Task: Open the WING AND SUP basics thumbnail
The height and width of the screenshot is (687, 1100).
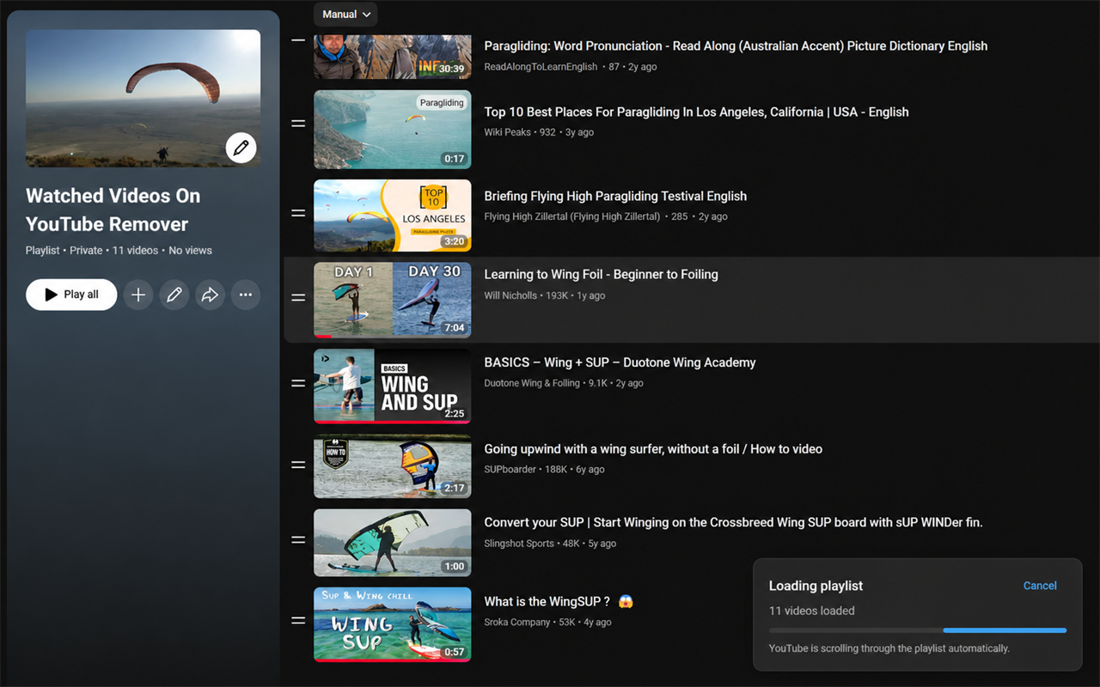Action: pos(393,386)
